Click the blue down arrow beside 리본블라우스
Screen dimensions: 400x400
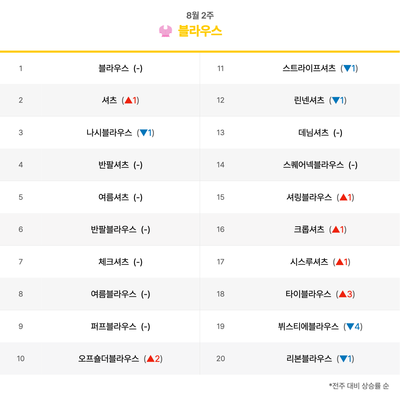coord(343,359)
